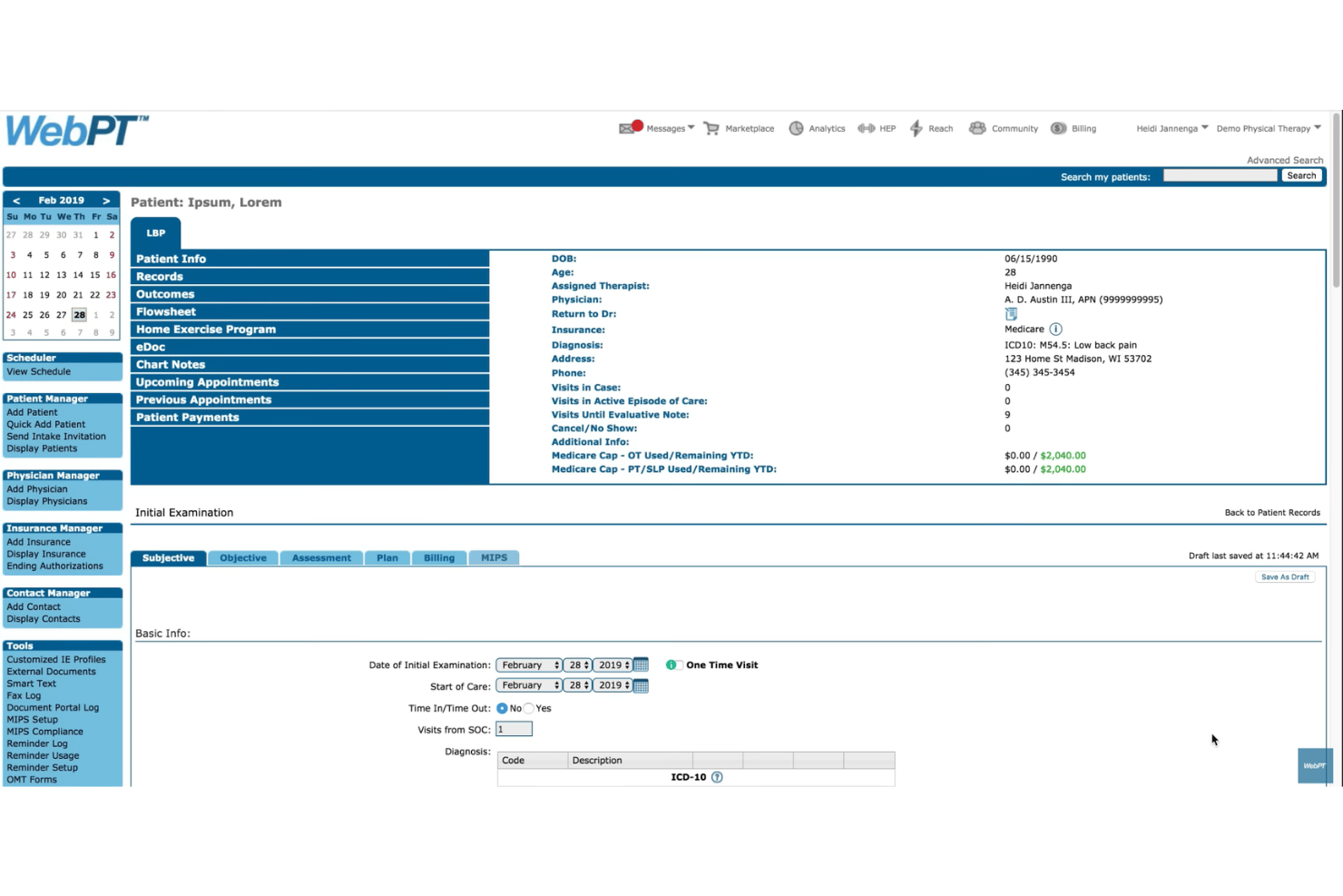The image size is (1343, 896).
Task: Select the Subjective tab
Action: click(168, 558)
